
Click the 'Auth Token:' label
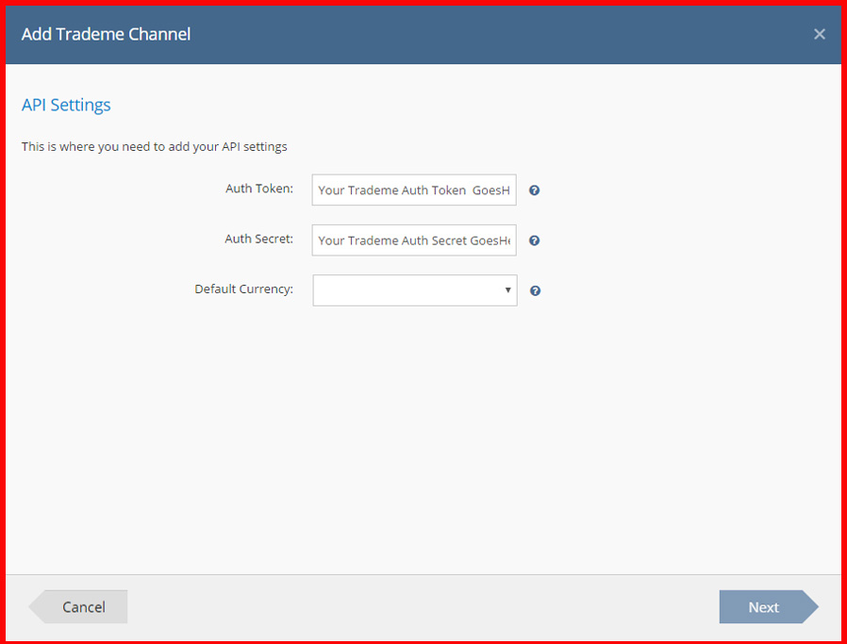click(x=259, y=189)
